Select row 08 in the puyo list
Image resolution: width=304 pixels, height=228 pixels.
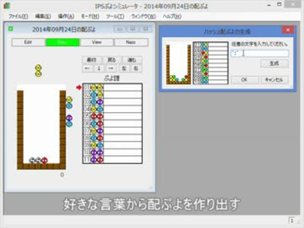point(112,138)
